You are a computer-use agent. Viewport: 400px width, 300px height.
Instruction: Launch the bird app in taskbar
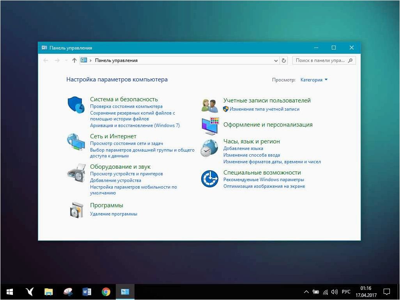pos(30,291)
